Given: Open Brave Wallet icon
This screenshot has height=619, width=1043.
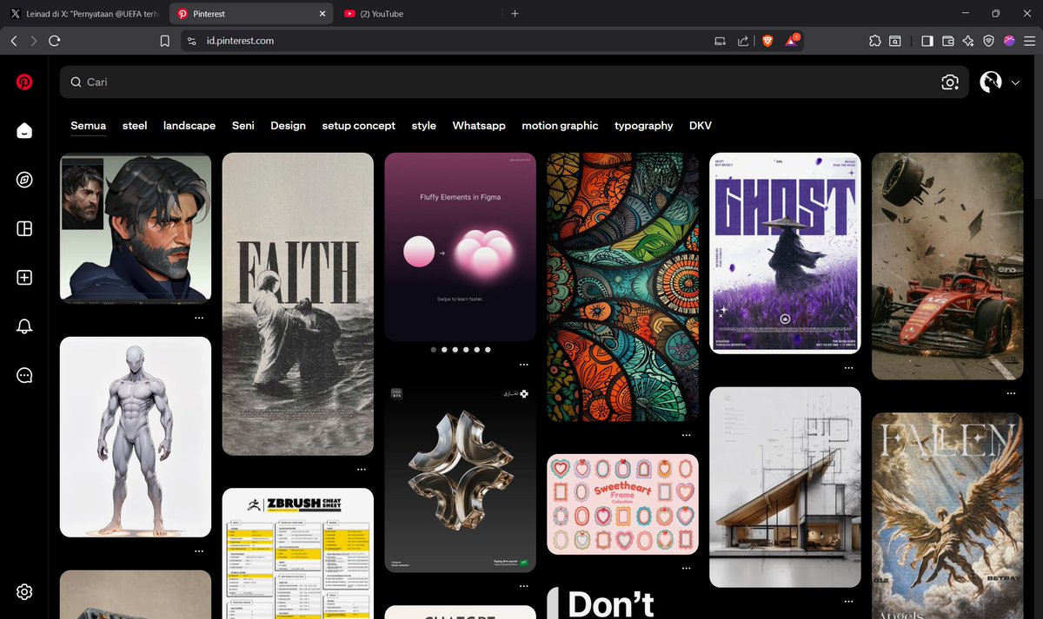Looking at the screenshot, I should pyautogui.click(x=947, y=41).
